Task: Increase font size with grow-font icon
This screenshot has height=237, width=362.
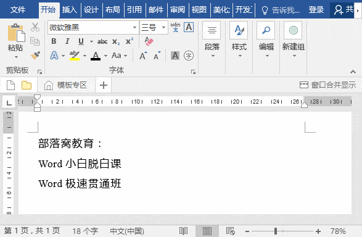Action: (143, 56)
